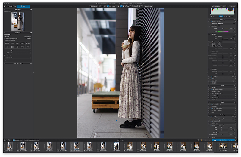Click the image compare button
The height and width of the screenshot is (157, 241).
(x=94, y=6)
